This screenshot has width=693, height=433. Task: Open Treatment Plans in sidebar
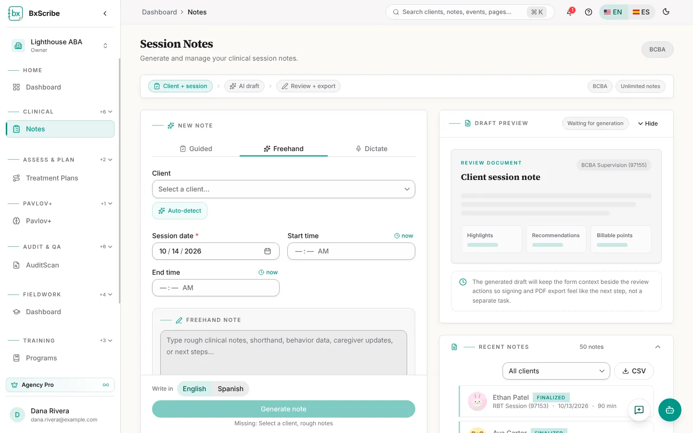tap(60, 178)
